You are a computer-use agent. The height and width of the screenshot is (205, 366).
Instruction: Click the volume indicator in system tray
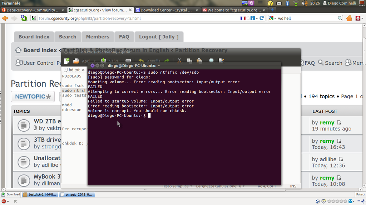pyautogui.click(x=305, y=3)
